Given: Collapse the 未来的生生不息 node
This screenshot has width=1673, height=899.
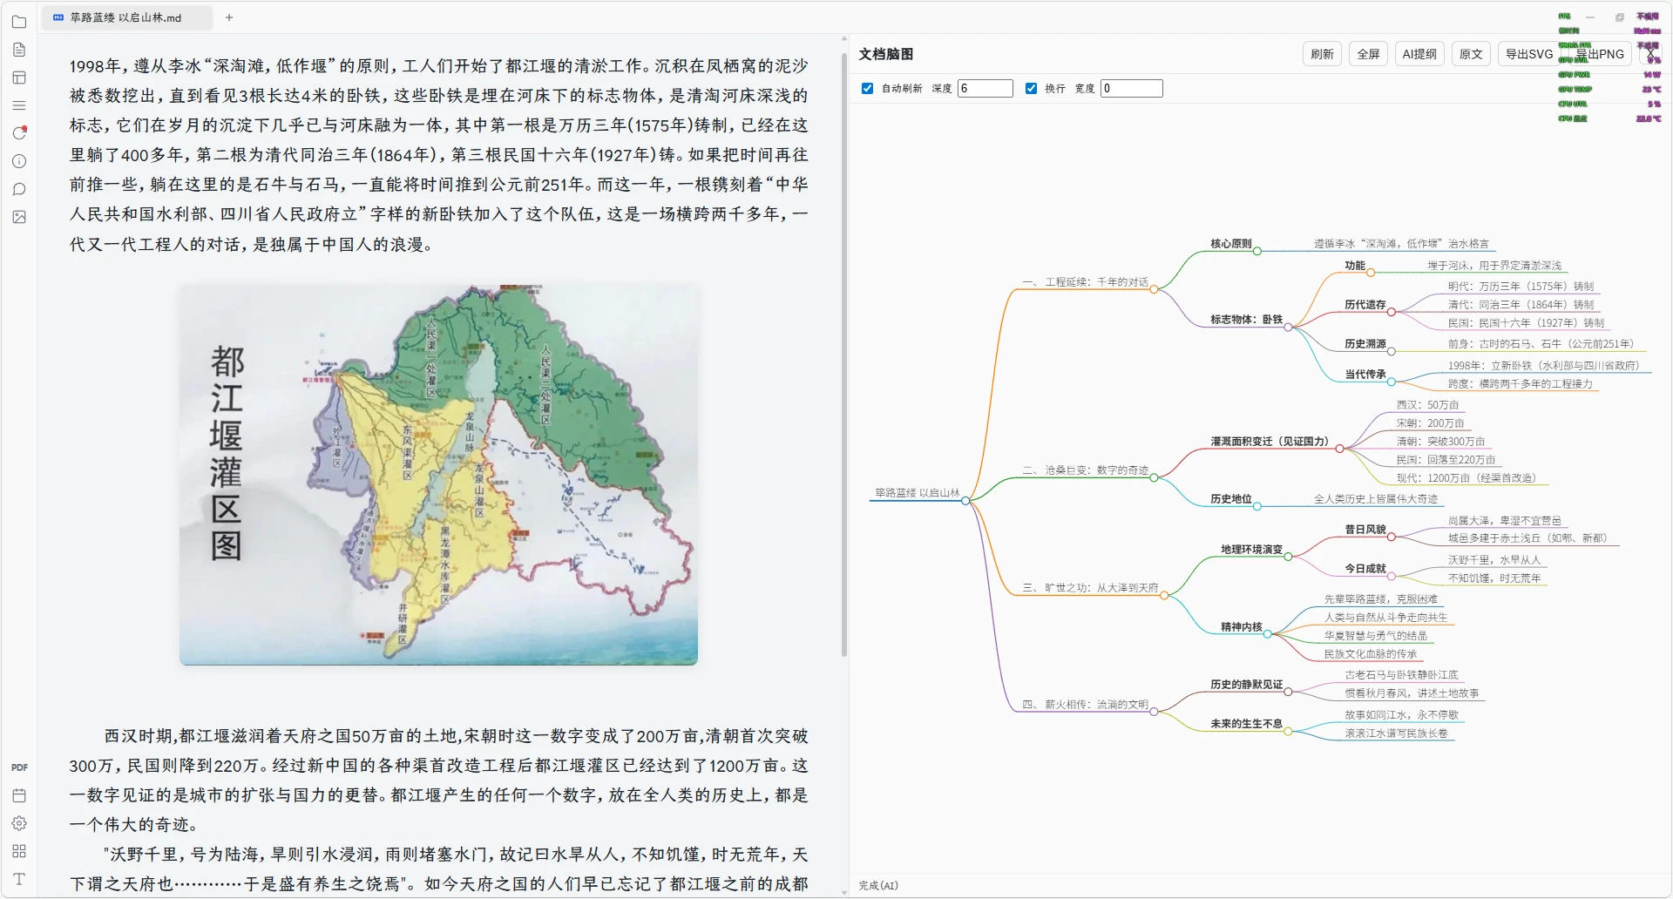Looking at the screenshot, I should click(x=1288, y=731).
